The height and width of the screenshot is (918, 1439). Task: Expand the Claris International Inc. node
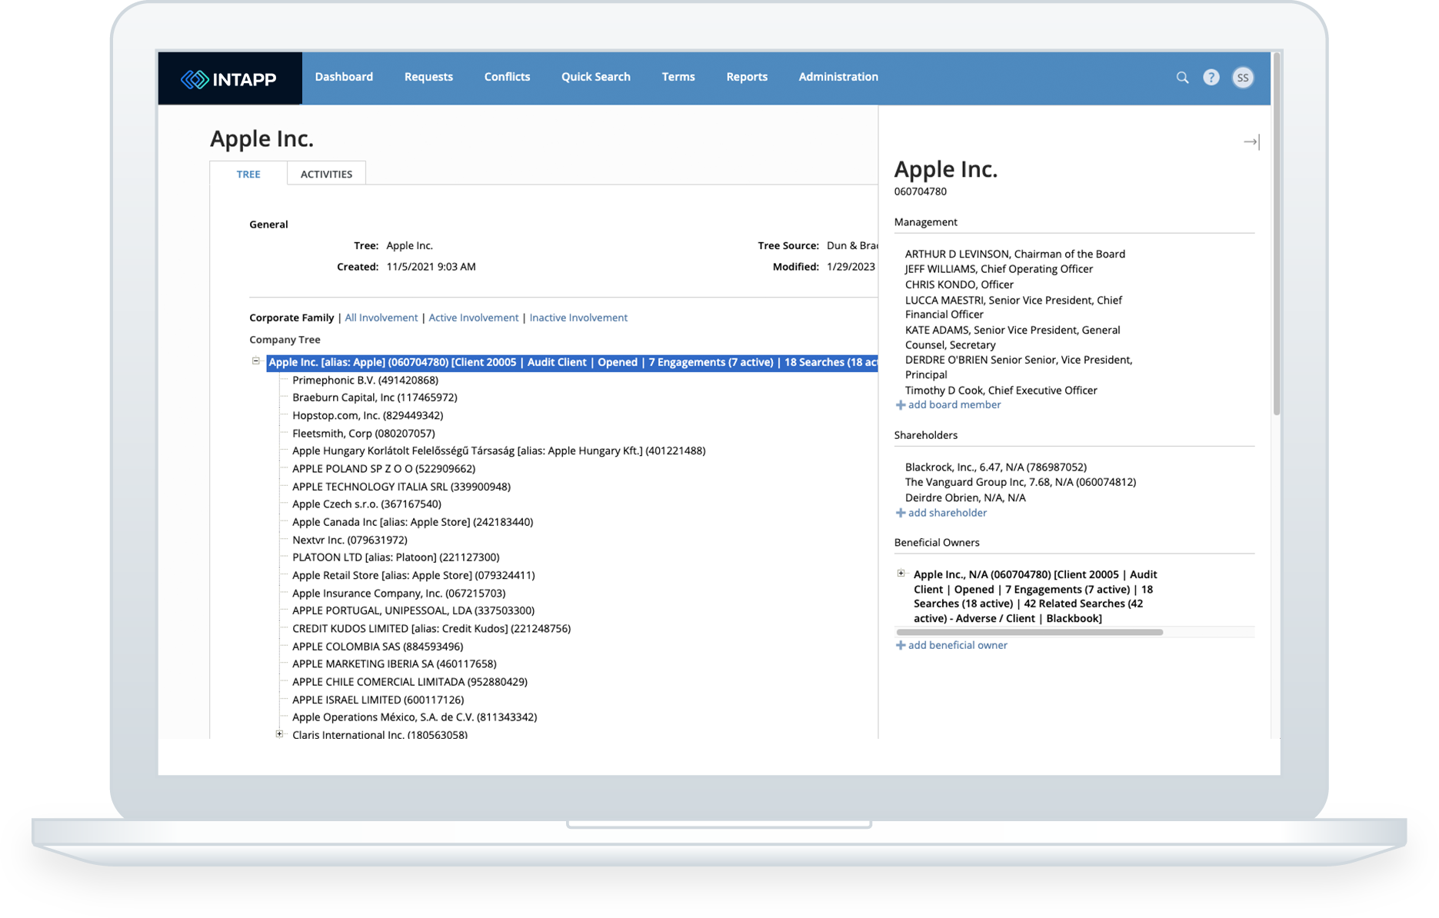(279, 733)
